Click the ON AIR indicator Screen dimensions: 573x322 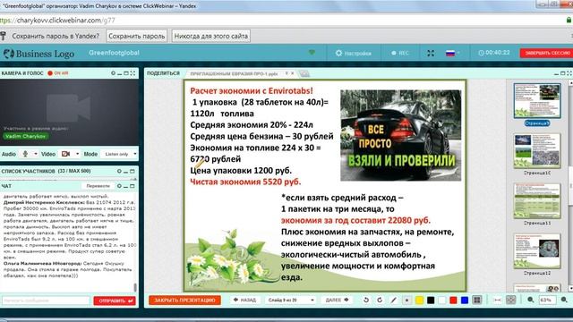click(x=58, y=73)
